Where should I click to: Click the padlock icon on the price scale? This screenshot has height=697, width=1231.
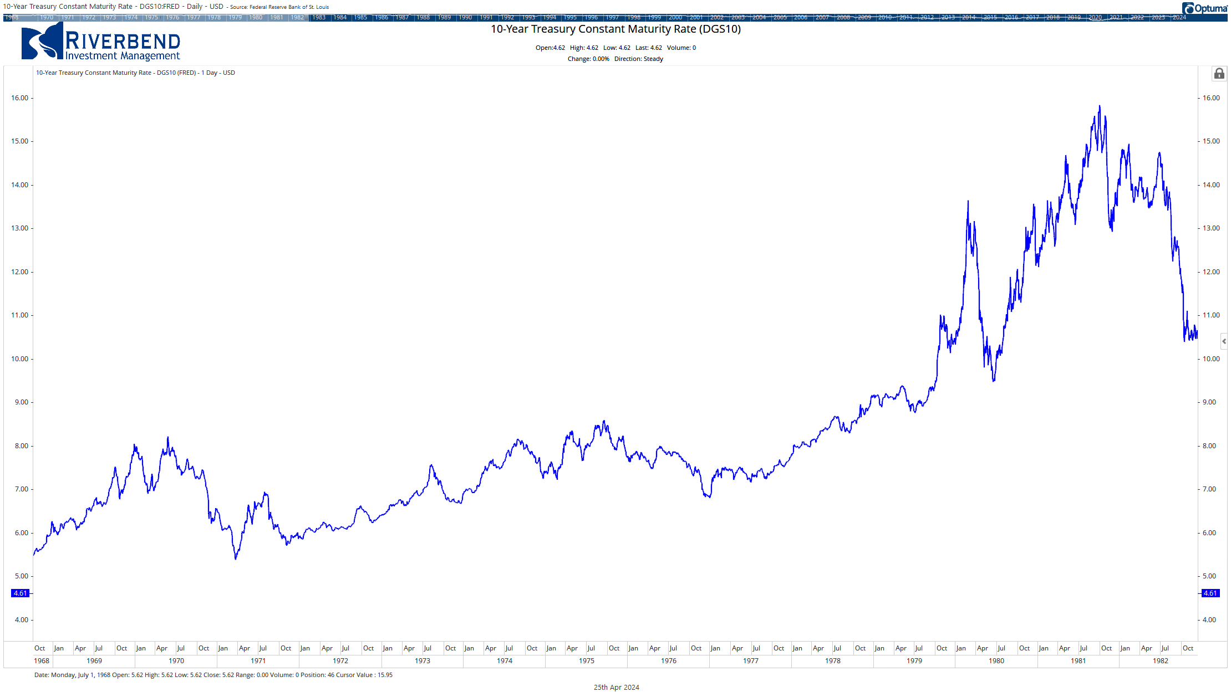(1219, 74)
